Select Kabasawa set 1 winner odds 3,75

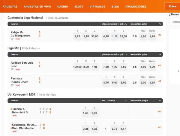(115, 129)
